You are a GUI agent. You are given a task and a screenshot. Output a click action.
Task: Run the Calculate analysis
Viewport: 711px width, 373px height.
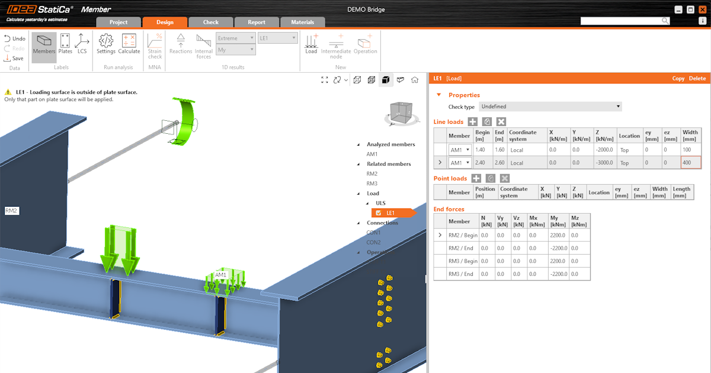[129, 44]
